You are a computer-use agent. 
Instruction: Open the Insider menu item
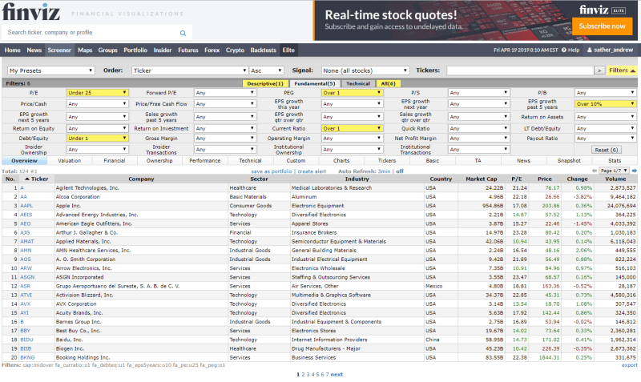pyautogui.click(x=163, y=50)
